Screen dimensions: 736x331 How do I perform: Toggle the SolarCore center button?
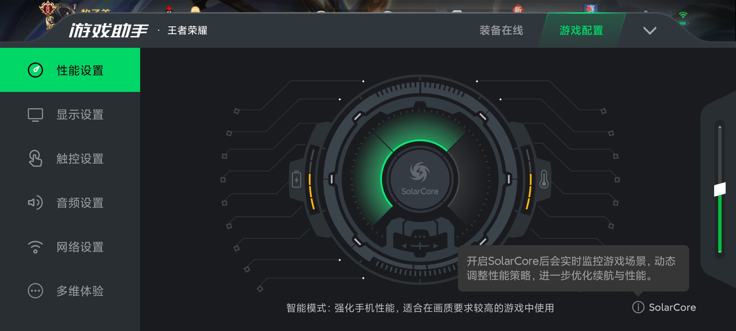[x=420, y=179]
